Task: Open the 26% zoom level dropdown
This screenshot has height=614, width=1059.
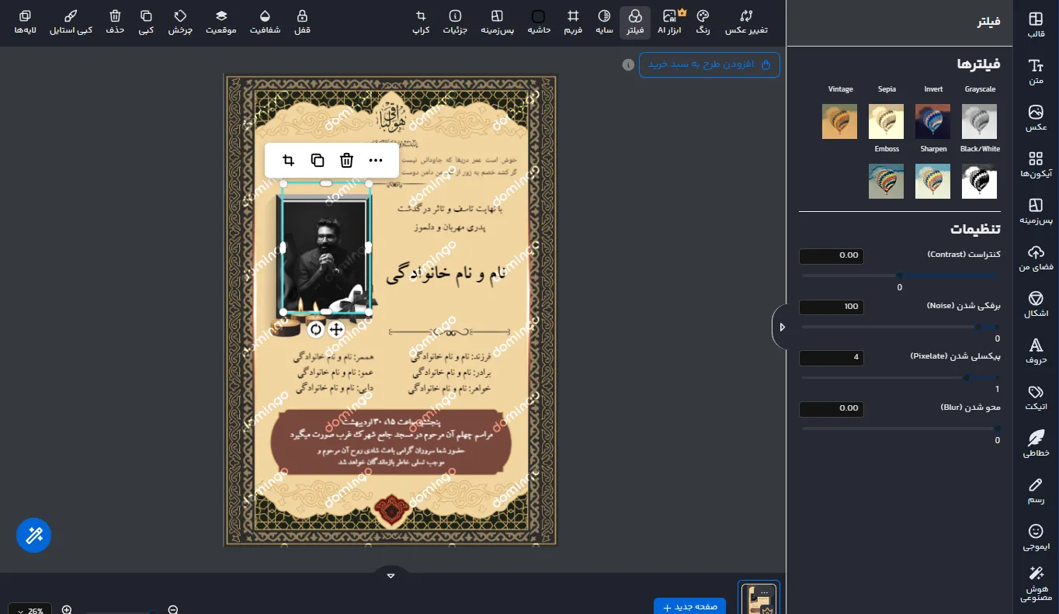Action: click(x=30, y=610)
